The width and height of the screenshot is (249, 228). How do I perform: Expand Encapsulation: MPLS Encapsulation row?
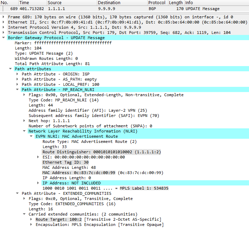[31, 225]
